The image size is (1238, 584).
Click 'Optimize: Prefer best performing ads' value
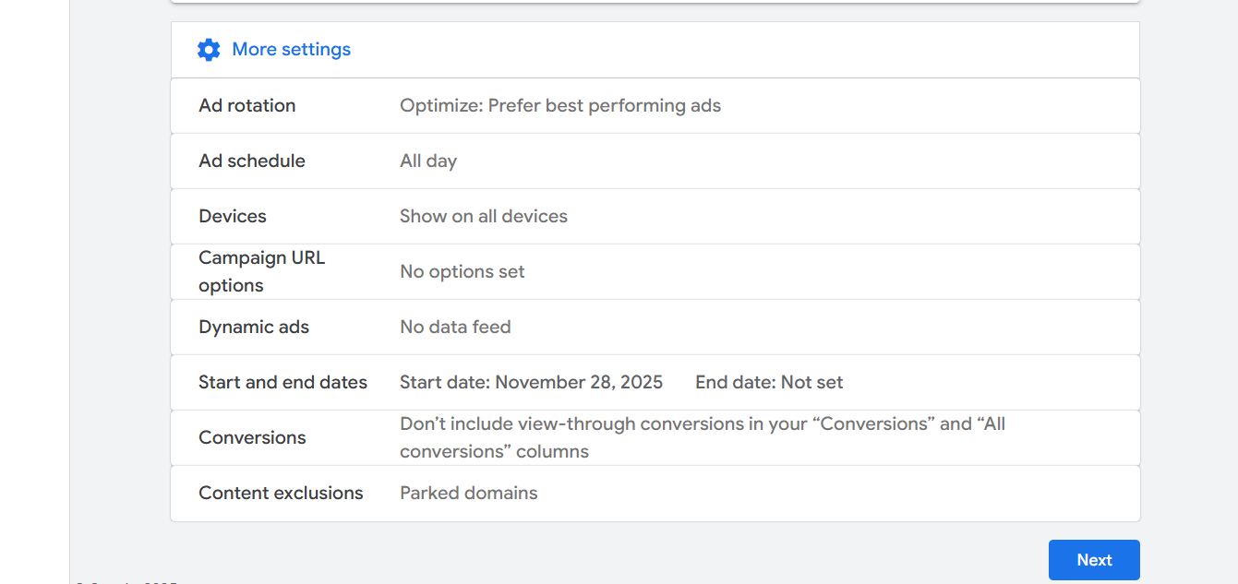point(559,106)
